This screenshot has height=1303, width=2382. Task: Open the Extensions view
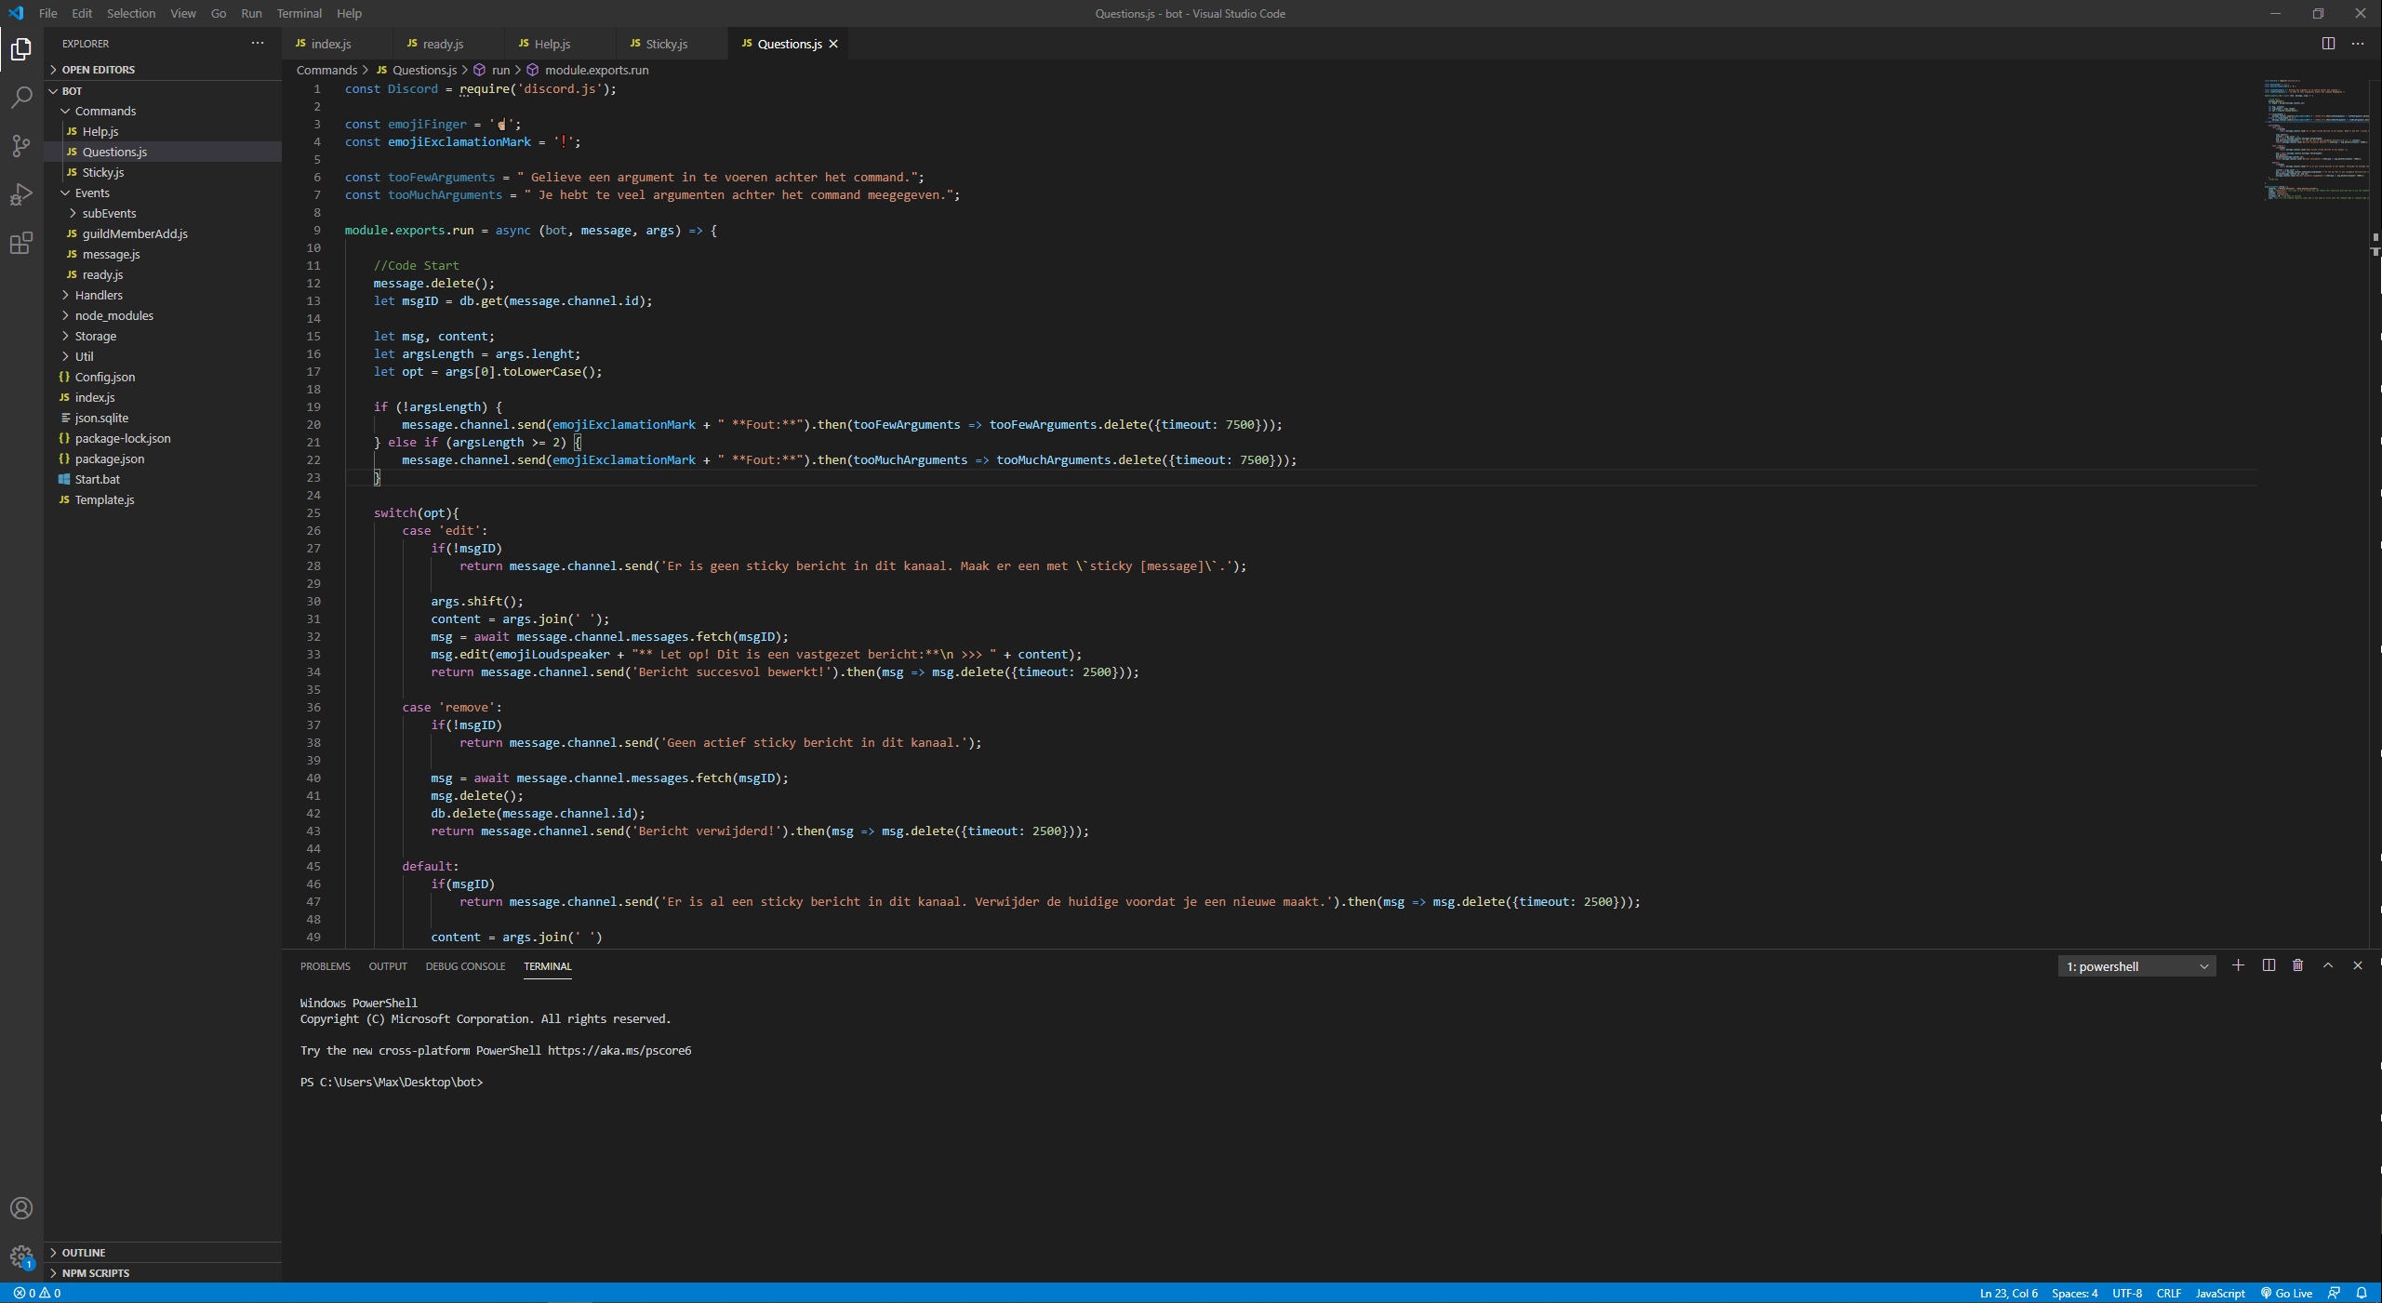20,244
